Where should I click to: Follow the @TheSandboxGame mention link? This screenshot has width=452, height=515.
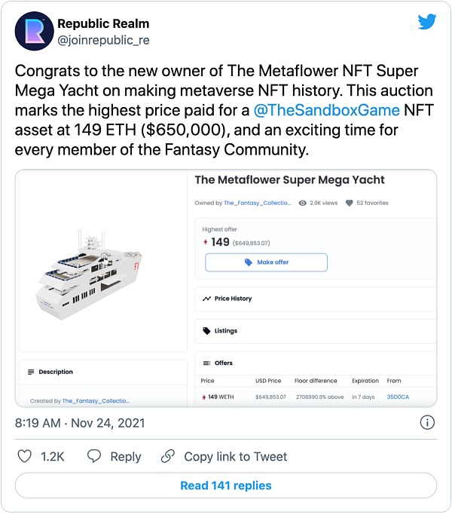click(327, 110)
